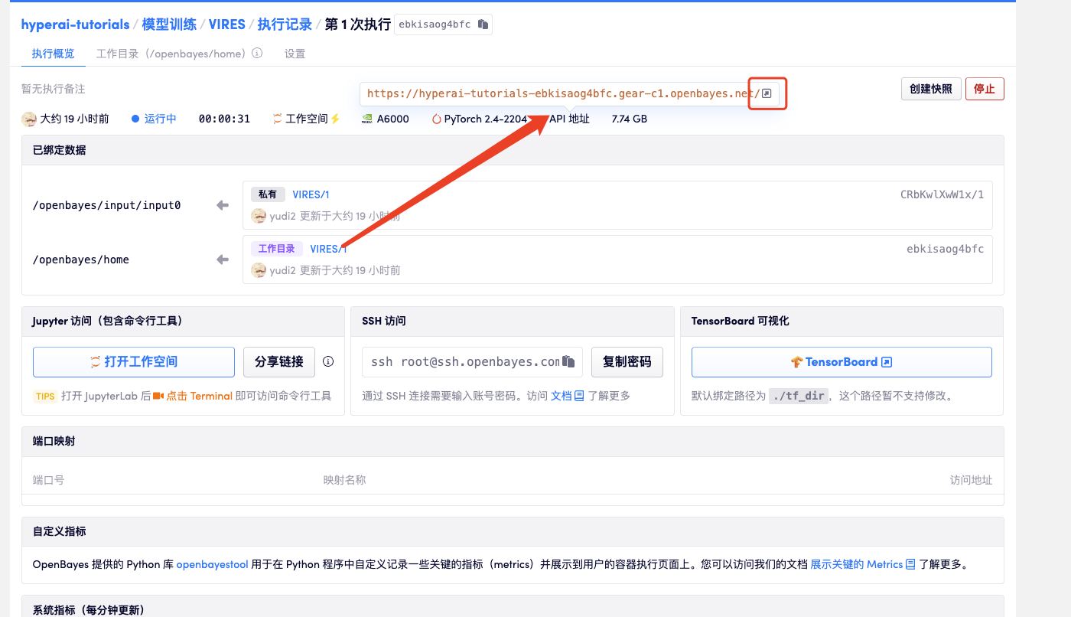
Task: Click the arrow icon beside /openbayes/input/input0
Action: pos(223,205)
